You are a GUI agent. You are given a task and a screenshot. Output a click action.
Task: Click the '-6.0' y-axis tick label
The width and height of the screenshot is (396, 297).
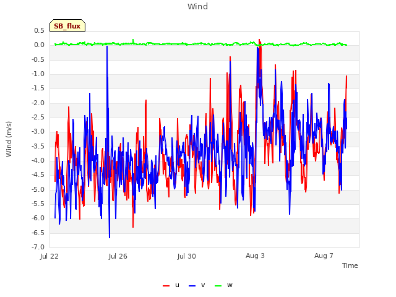pyautogui.click(x=38, y=218)
